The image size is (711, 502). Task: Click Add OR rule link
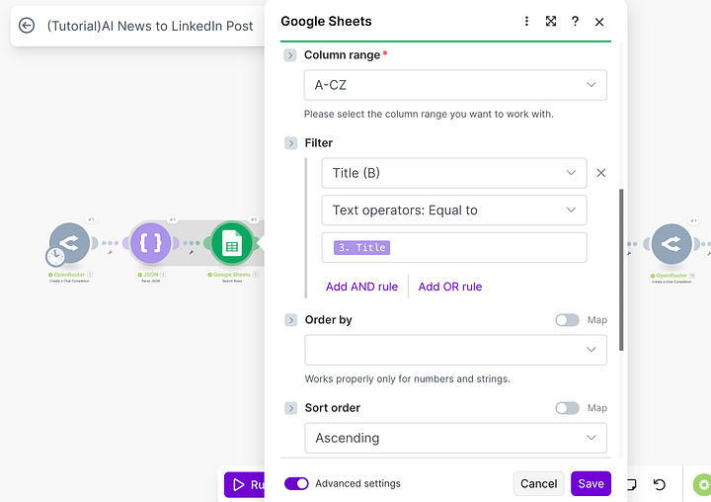[450, 287]
